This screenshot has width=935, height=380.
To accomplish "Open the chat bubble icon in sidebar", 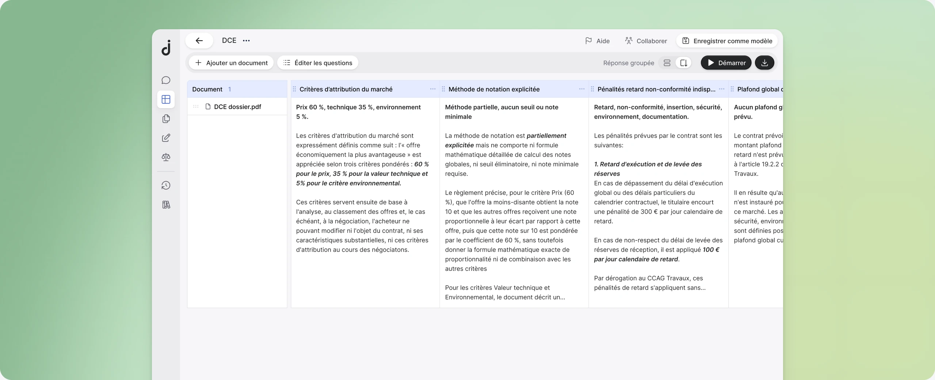I will point(166,80).
